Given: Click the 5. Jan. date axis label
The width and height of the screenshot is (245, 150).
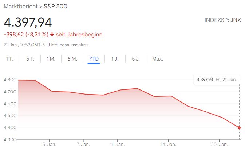Looking at the screenshot, I should click(x=49, y=145).
